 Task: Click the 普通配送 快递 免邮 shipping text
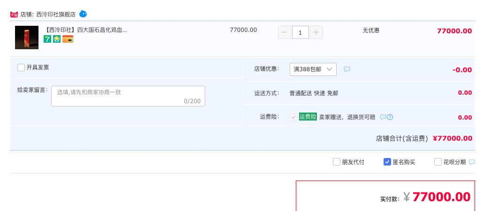314,93
